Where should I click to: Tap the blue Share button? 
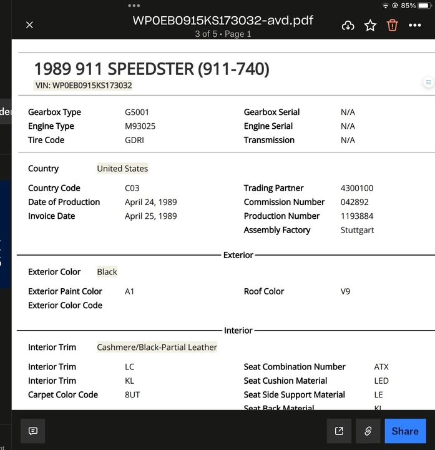pyautogui.click(x=405, y=431)
